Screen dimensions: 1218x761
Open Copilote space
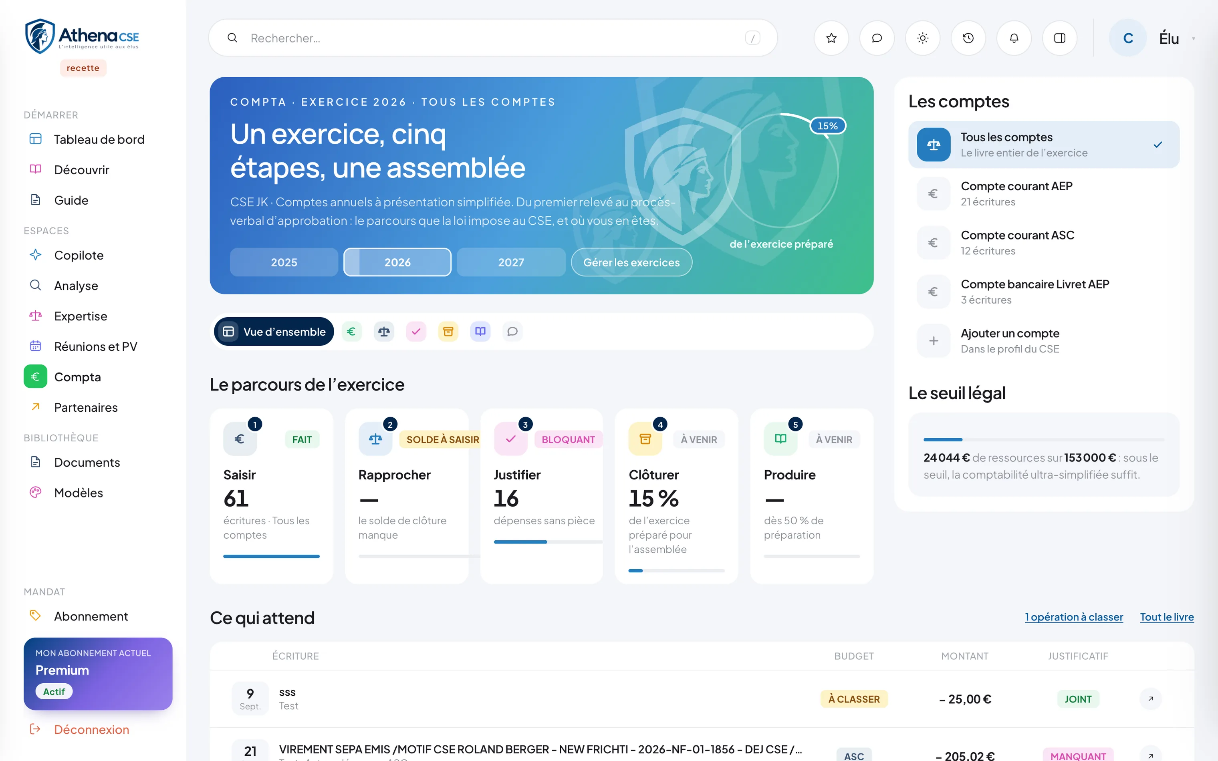tap(98, 255)
